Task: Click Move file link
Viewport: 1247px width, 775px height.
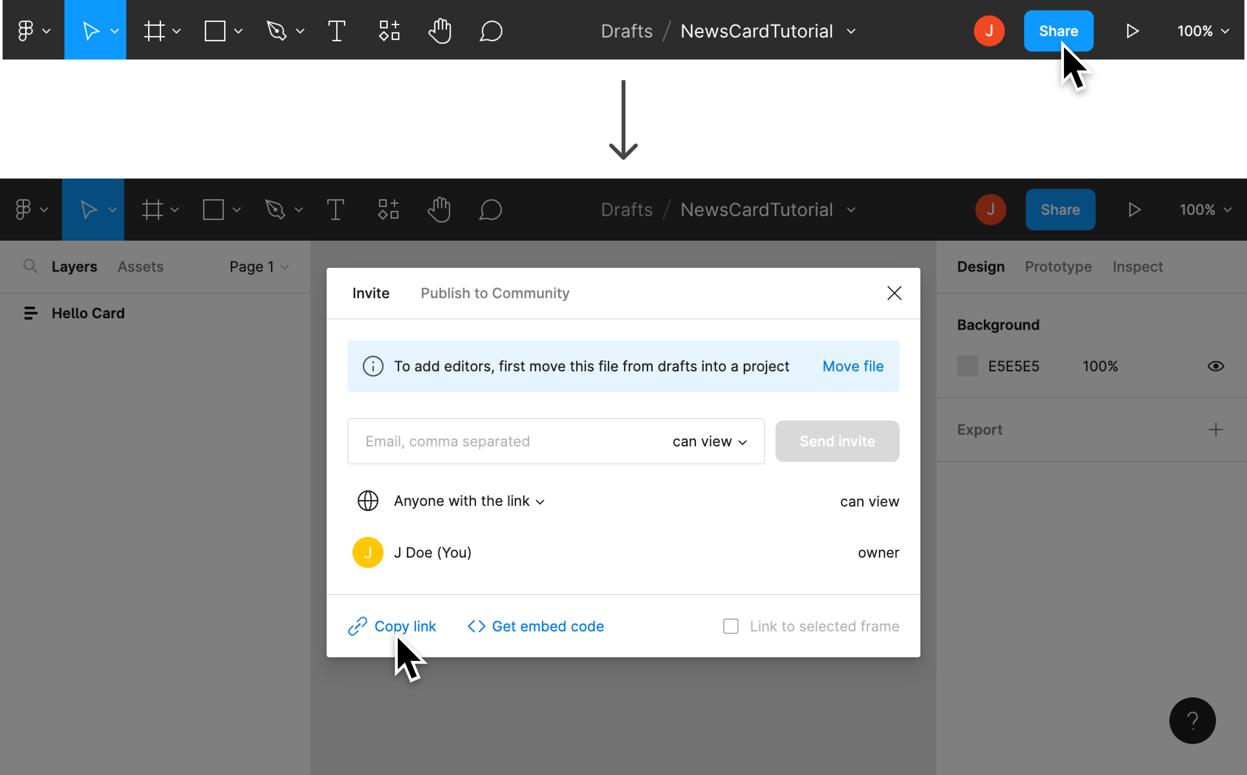Action: 852,366
